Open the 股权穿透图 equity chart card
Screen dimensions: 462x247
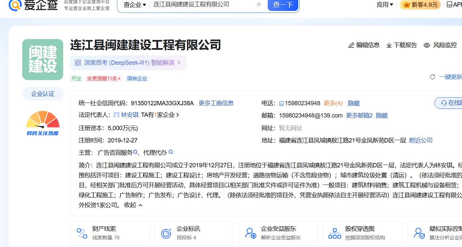coord(362,233)
